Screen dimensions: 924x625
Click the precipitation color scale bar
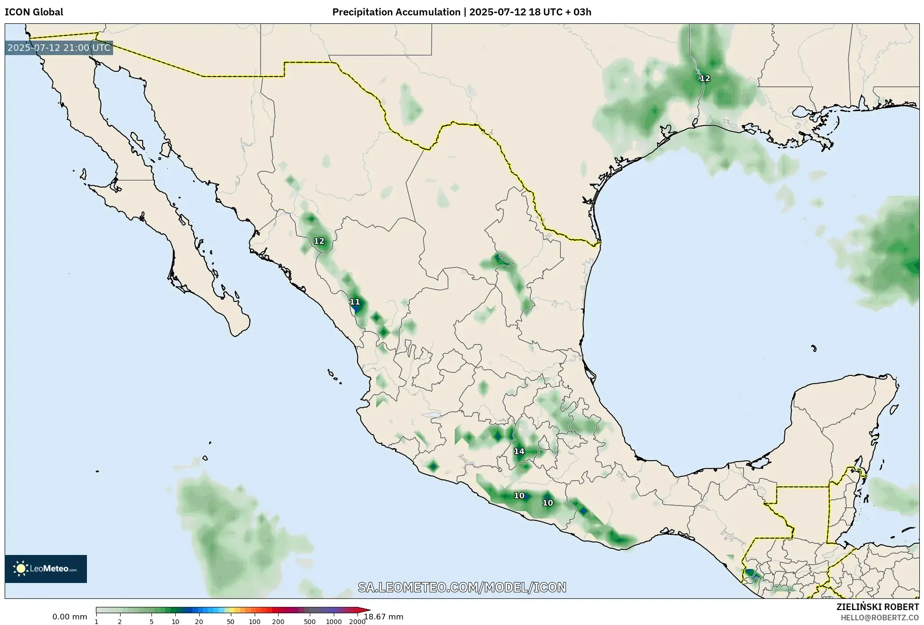(x=233, y=610)
